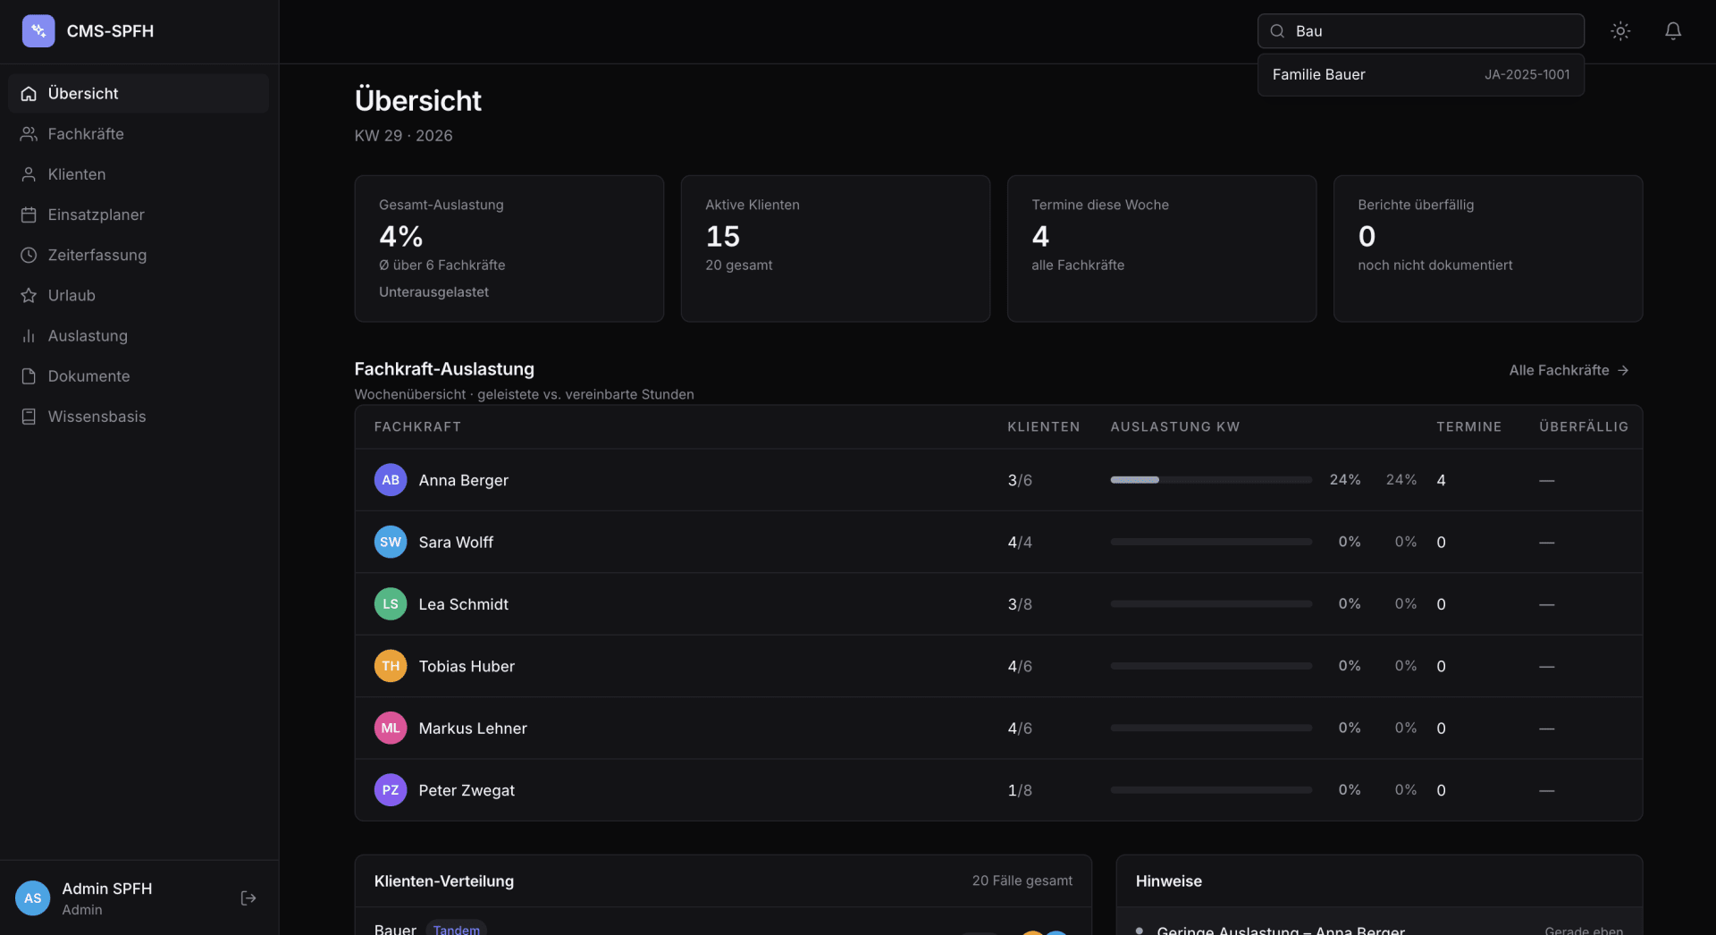Screen dimensions: 1716x935
Task: Click Lea Schmidt's 3/8 client count
Action: pyautogui.click(x=1020, y=604)
